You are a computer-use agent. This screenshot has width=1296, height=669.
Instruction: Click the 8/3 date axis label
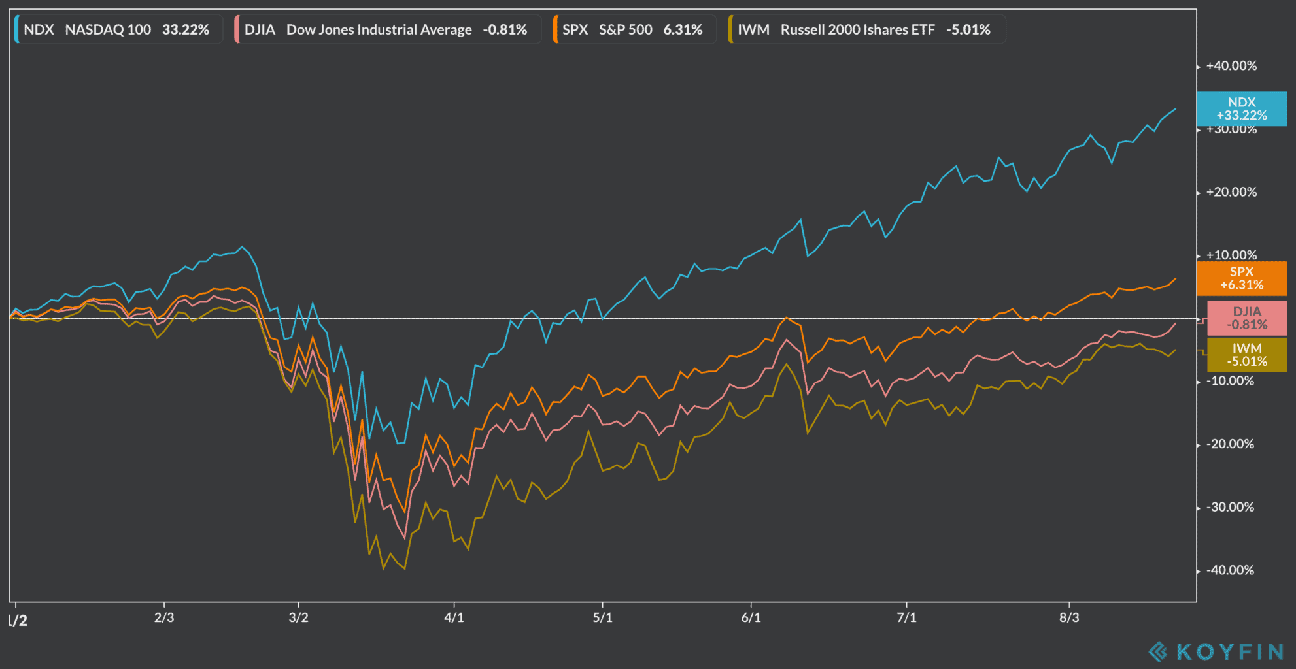(1069, 617)
